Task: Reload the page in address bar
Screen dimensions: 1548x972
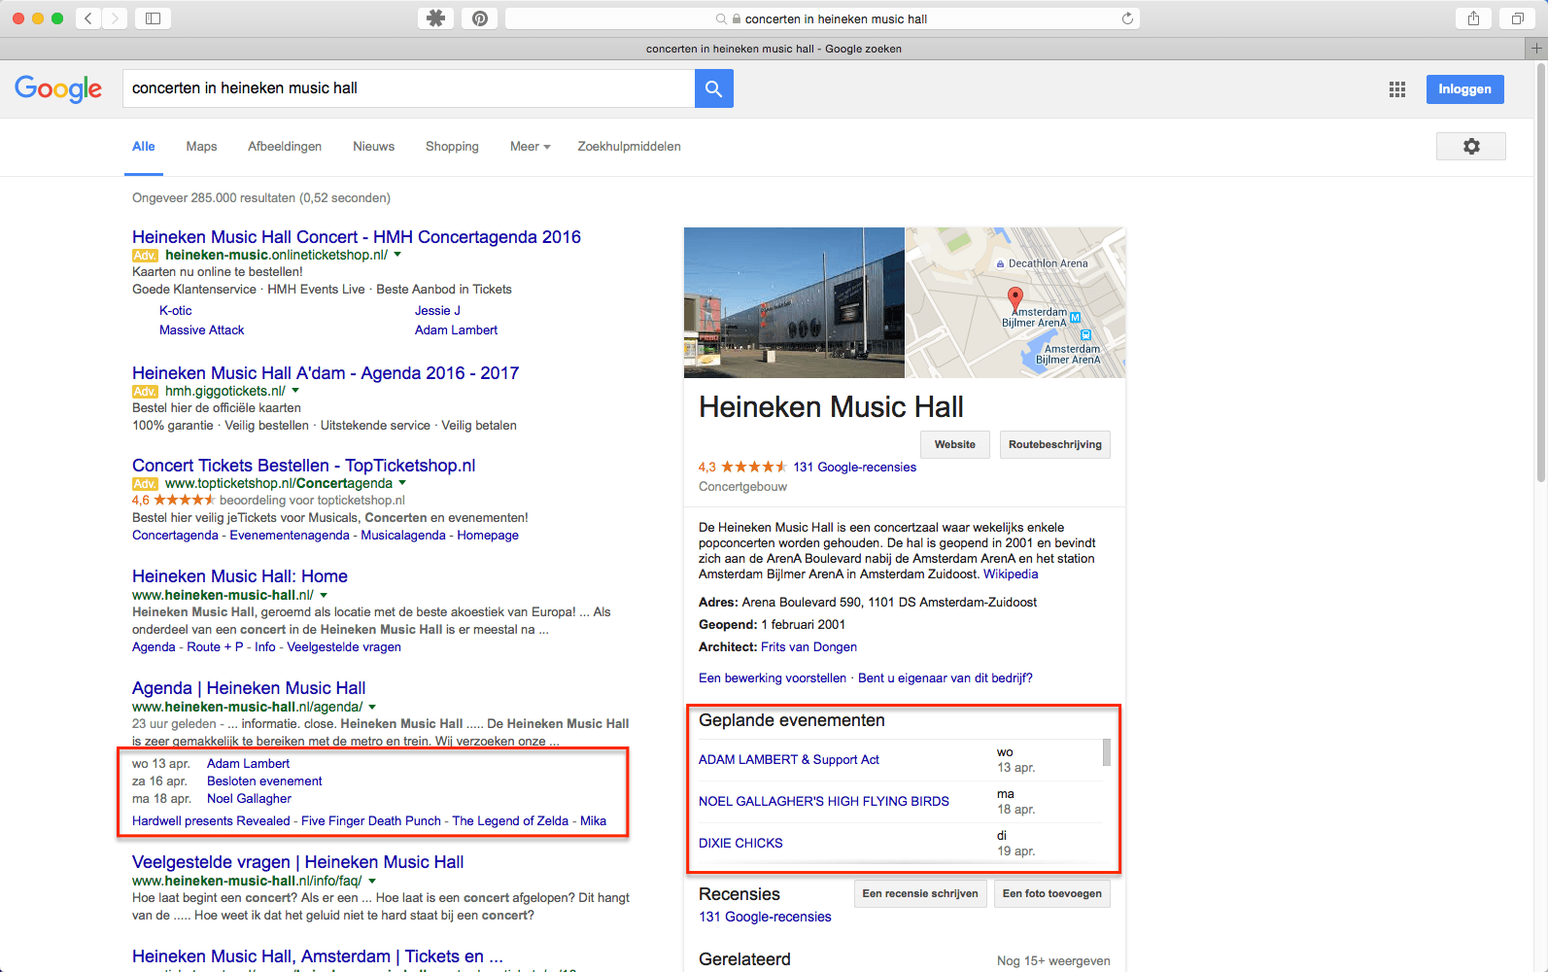Action: click(x=1127, y=18)
